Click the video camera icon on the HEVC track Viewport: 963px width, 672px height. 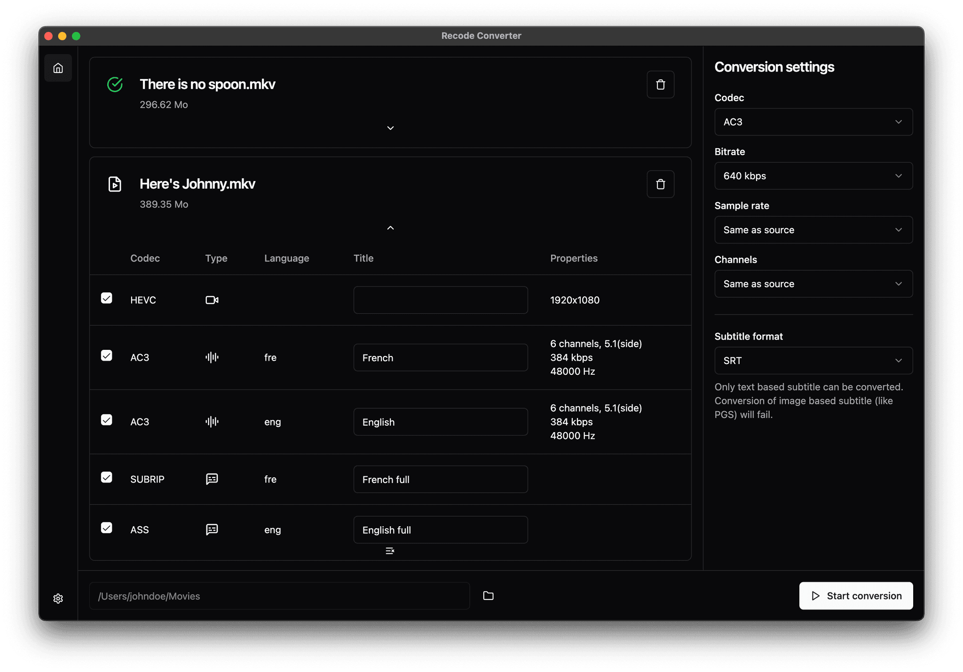[x=212, y=300]
